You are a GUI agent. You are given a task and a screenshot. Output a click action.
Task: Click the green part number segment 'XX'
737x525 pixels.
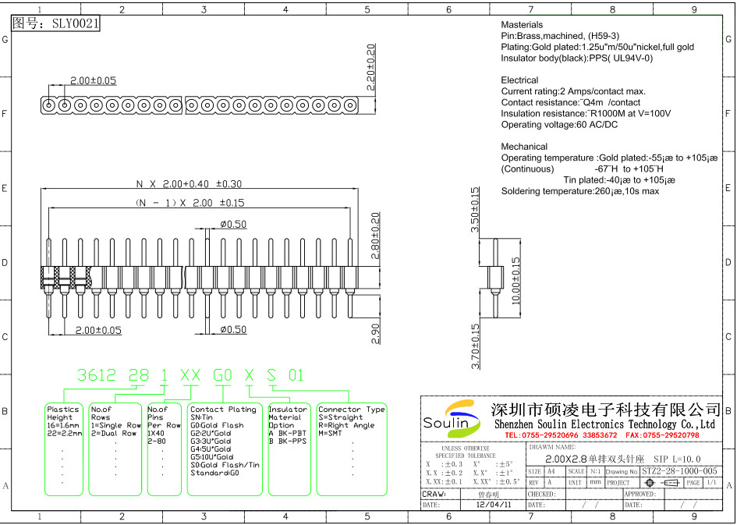[190, 375]
